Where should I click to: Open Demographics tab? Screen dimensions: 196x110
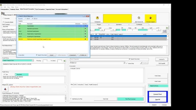[5, 9]
